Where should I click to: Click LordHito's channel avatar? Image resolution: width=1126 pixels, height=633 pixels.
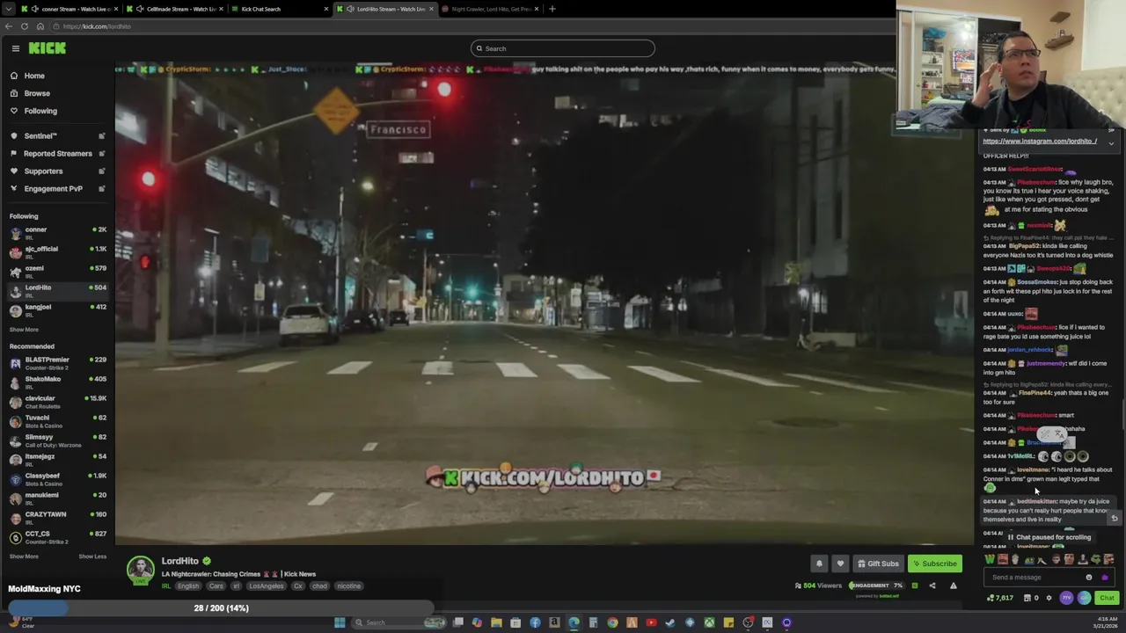140,570
